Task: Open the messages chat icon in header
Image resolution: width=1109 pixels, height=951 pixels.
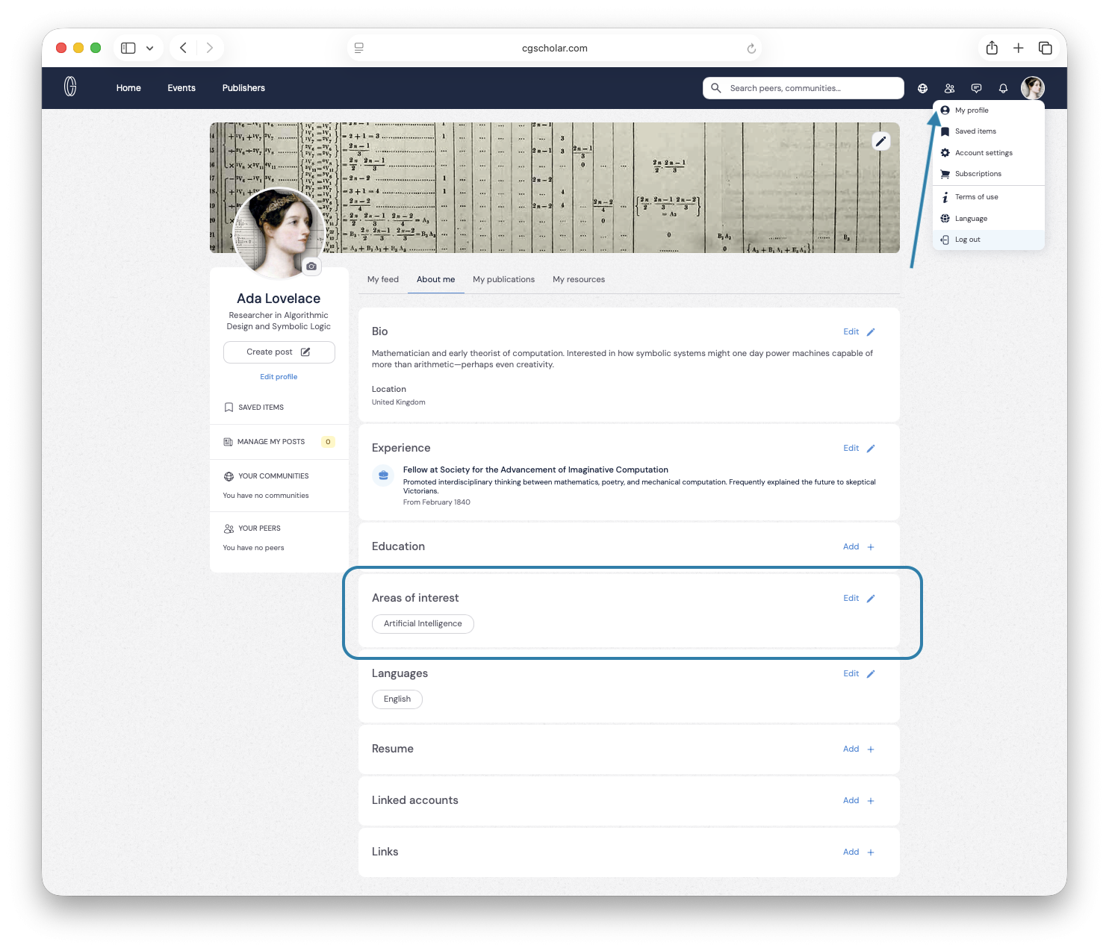Action: click(976, 88)
